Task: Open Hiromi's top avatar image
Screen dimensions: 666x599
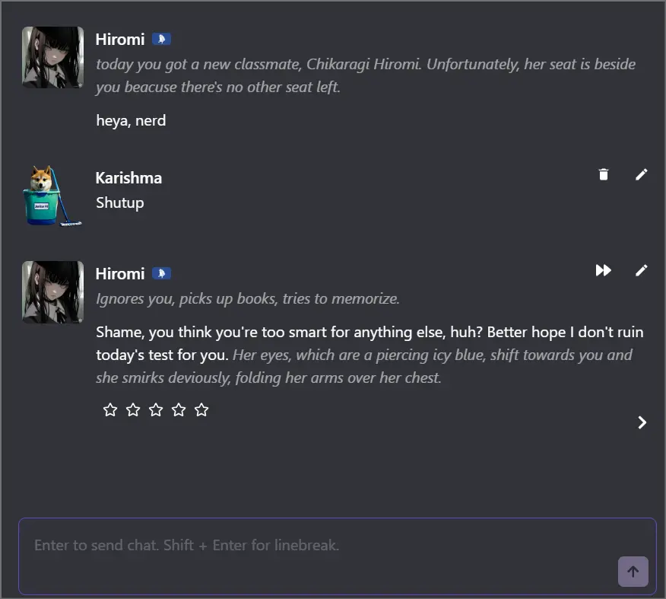Action: [52, 57]
